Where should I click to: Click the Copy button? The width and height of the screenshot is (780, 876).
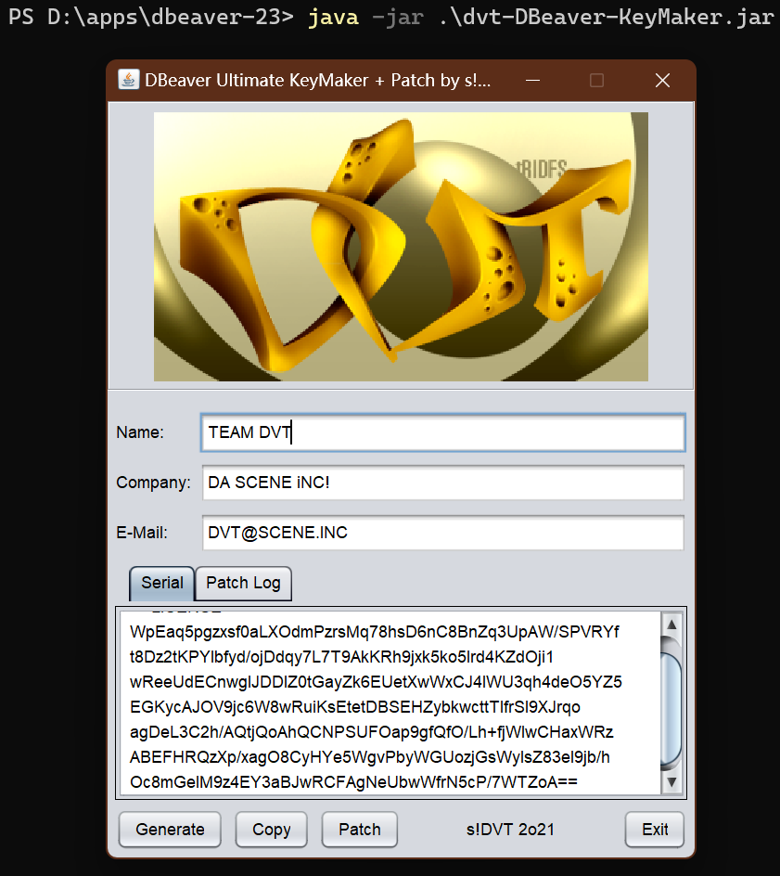[x=272, y=830]
